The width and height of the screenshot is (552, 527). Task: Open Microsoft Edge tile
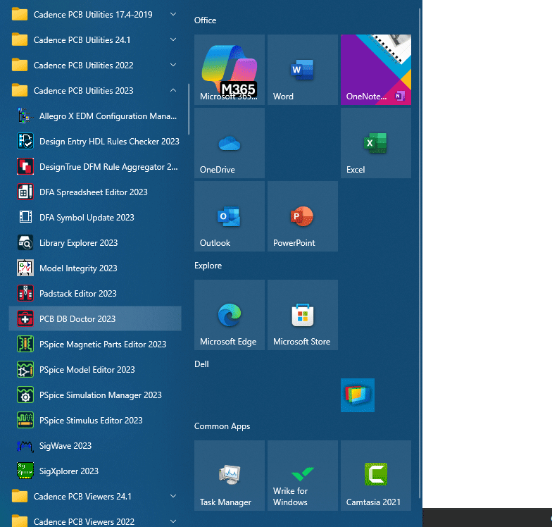coord(230,315)
